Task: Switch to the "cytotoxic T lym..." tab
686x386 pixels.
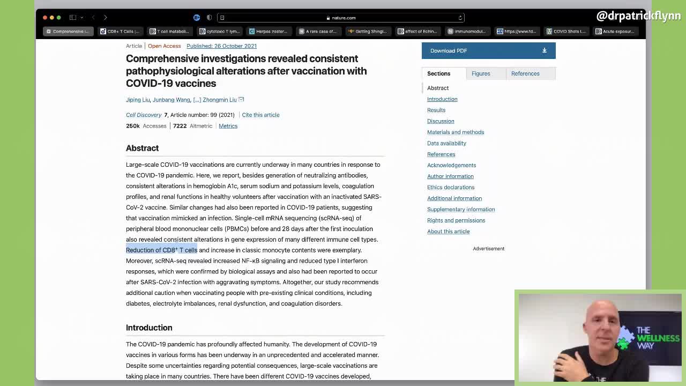Action: (219, 31)
